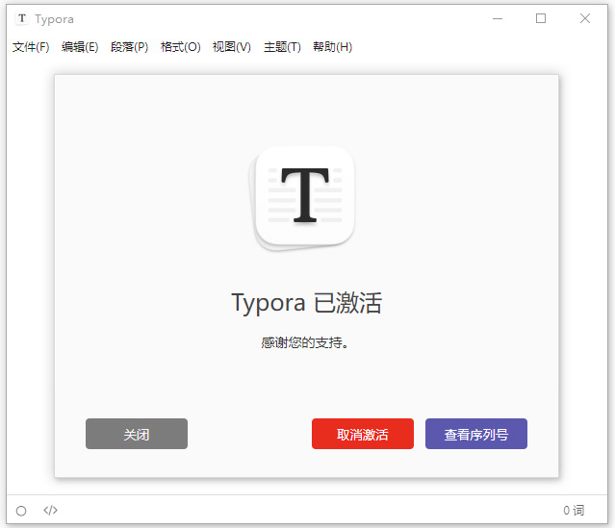The height and width of the screenshot is (528, 615).
Task: Click the 查看序列号 button
Action: [476, 434]
